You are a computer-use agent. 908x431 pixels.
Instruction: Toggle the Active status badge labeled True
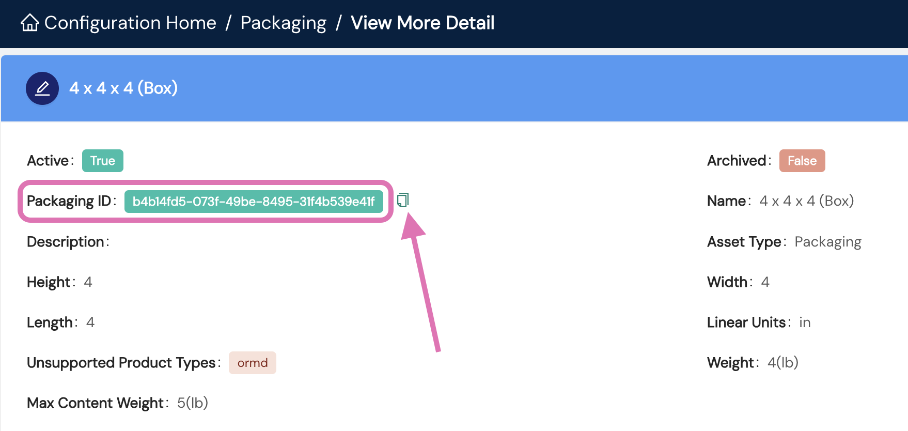pyautogui.click(x=102, y=161)
